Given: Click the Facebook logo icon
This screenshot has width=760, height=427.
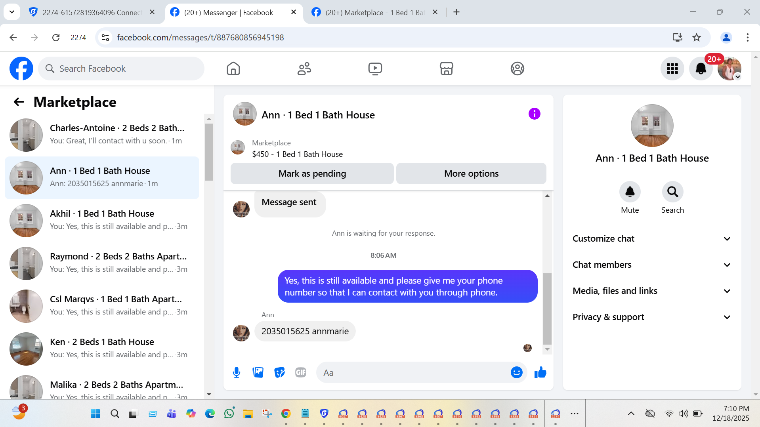Looking at the screenshot, I should click(21, 69).
